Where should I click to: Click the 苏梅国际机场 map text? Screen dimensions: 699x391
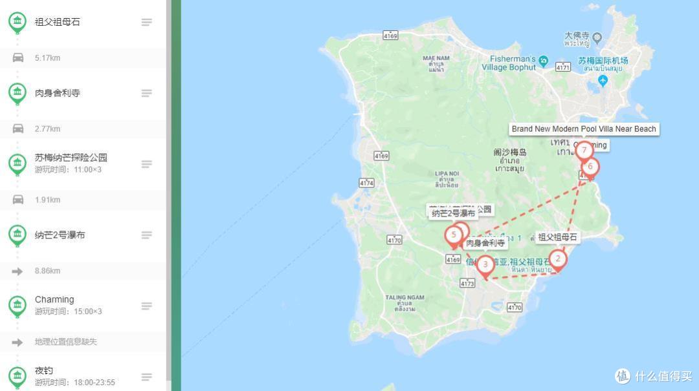pos(603,61)
